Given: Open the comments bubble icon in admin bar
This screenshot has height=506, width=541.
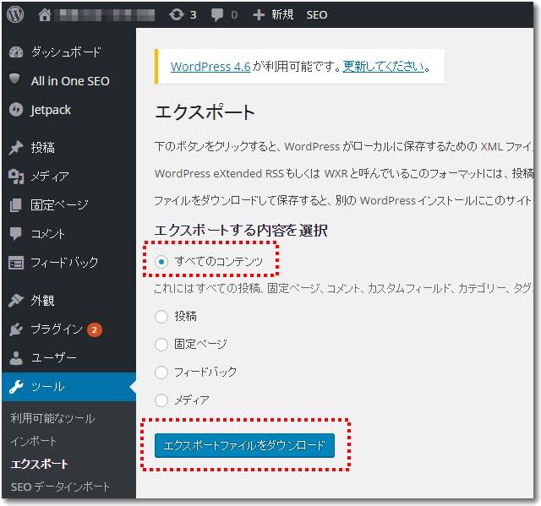Looking at the screenshot, I should coord(217,15).
